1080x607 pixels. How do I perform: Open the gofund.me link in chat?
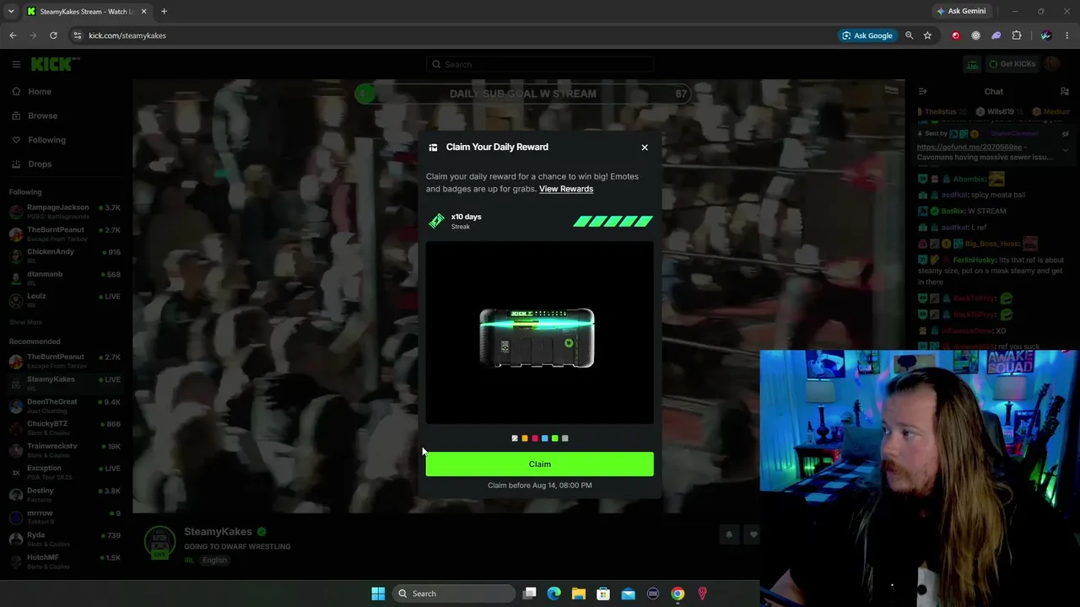pyautogui.click(x=969, y=147)
